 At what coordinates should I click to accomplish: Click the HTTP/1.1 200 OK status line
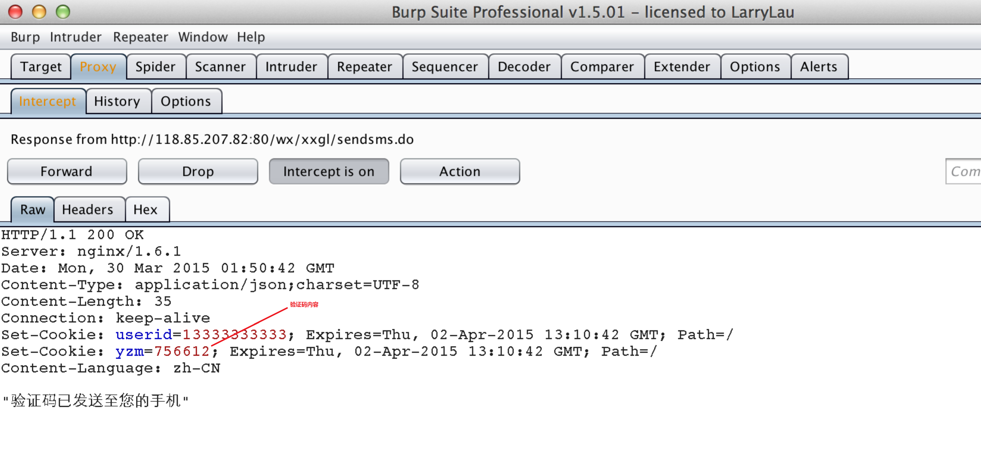click(x=73, y=235)
